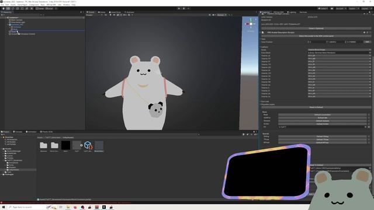374x210 pixels.
Task: Click the View Position X input field
Action: point(317,42)
